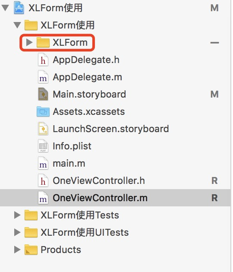Click the AppDelegate.h header file icon

pos(43,60)
